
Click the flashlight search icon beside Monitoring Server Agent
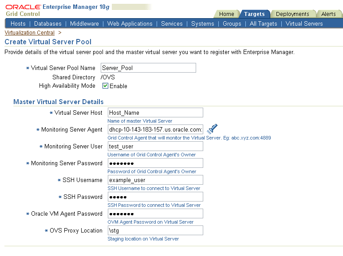click(x=212, y=129)
